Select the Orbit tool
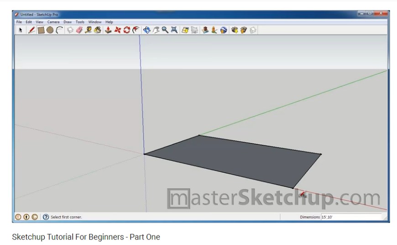Viewport: 397px width, 245px height. click(147, 30)
